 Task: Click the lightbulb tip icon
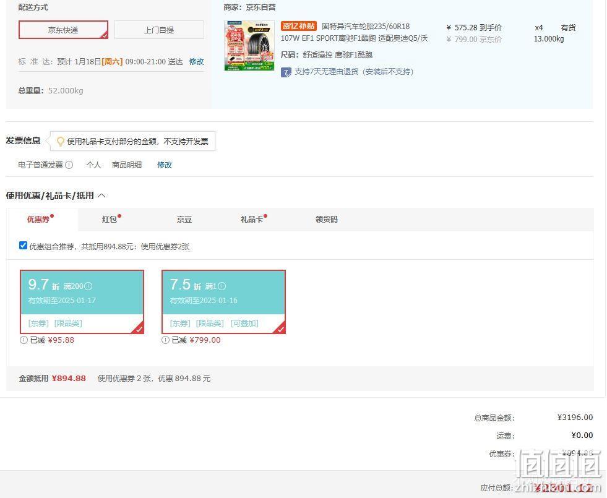(60, 141)
